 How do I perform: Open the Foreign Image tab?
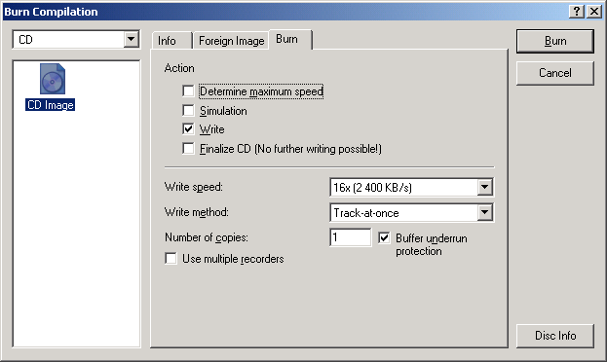(231, 41)
